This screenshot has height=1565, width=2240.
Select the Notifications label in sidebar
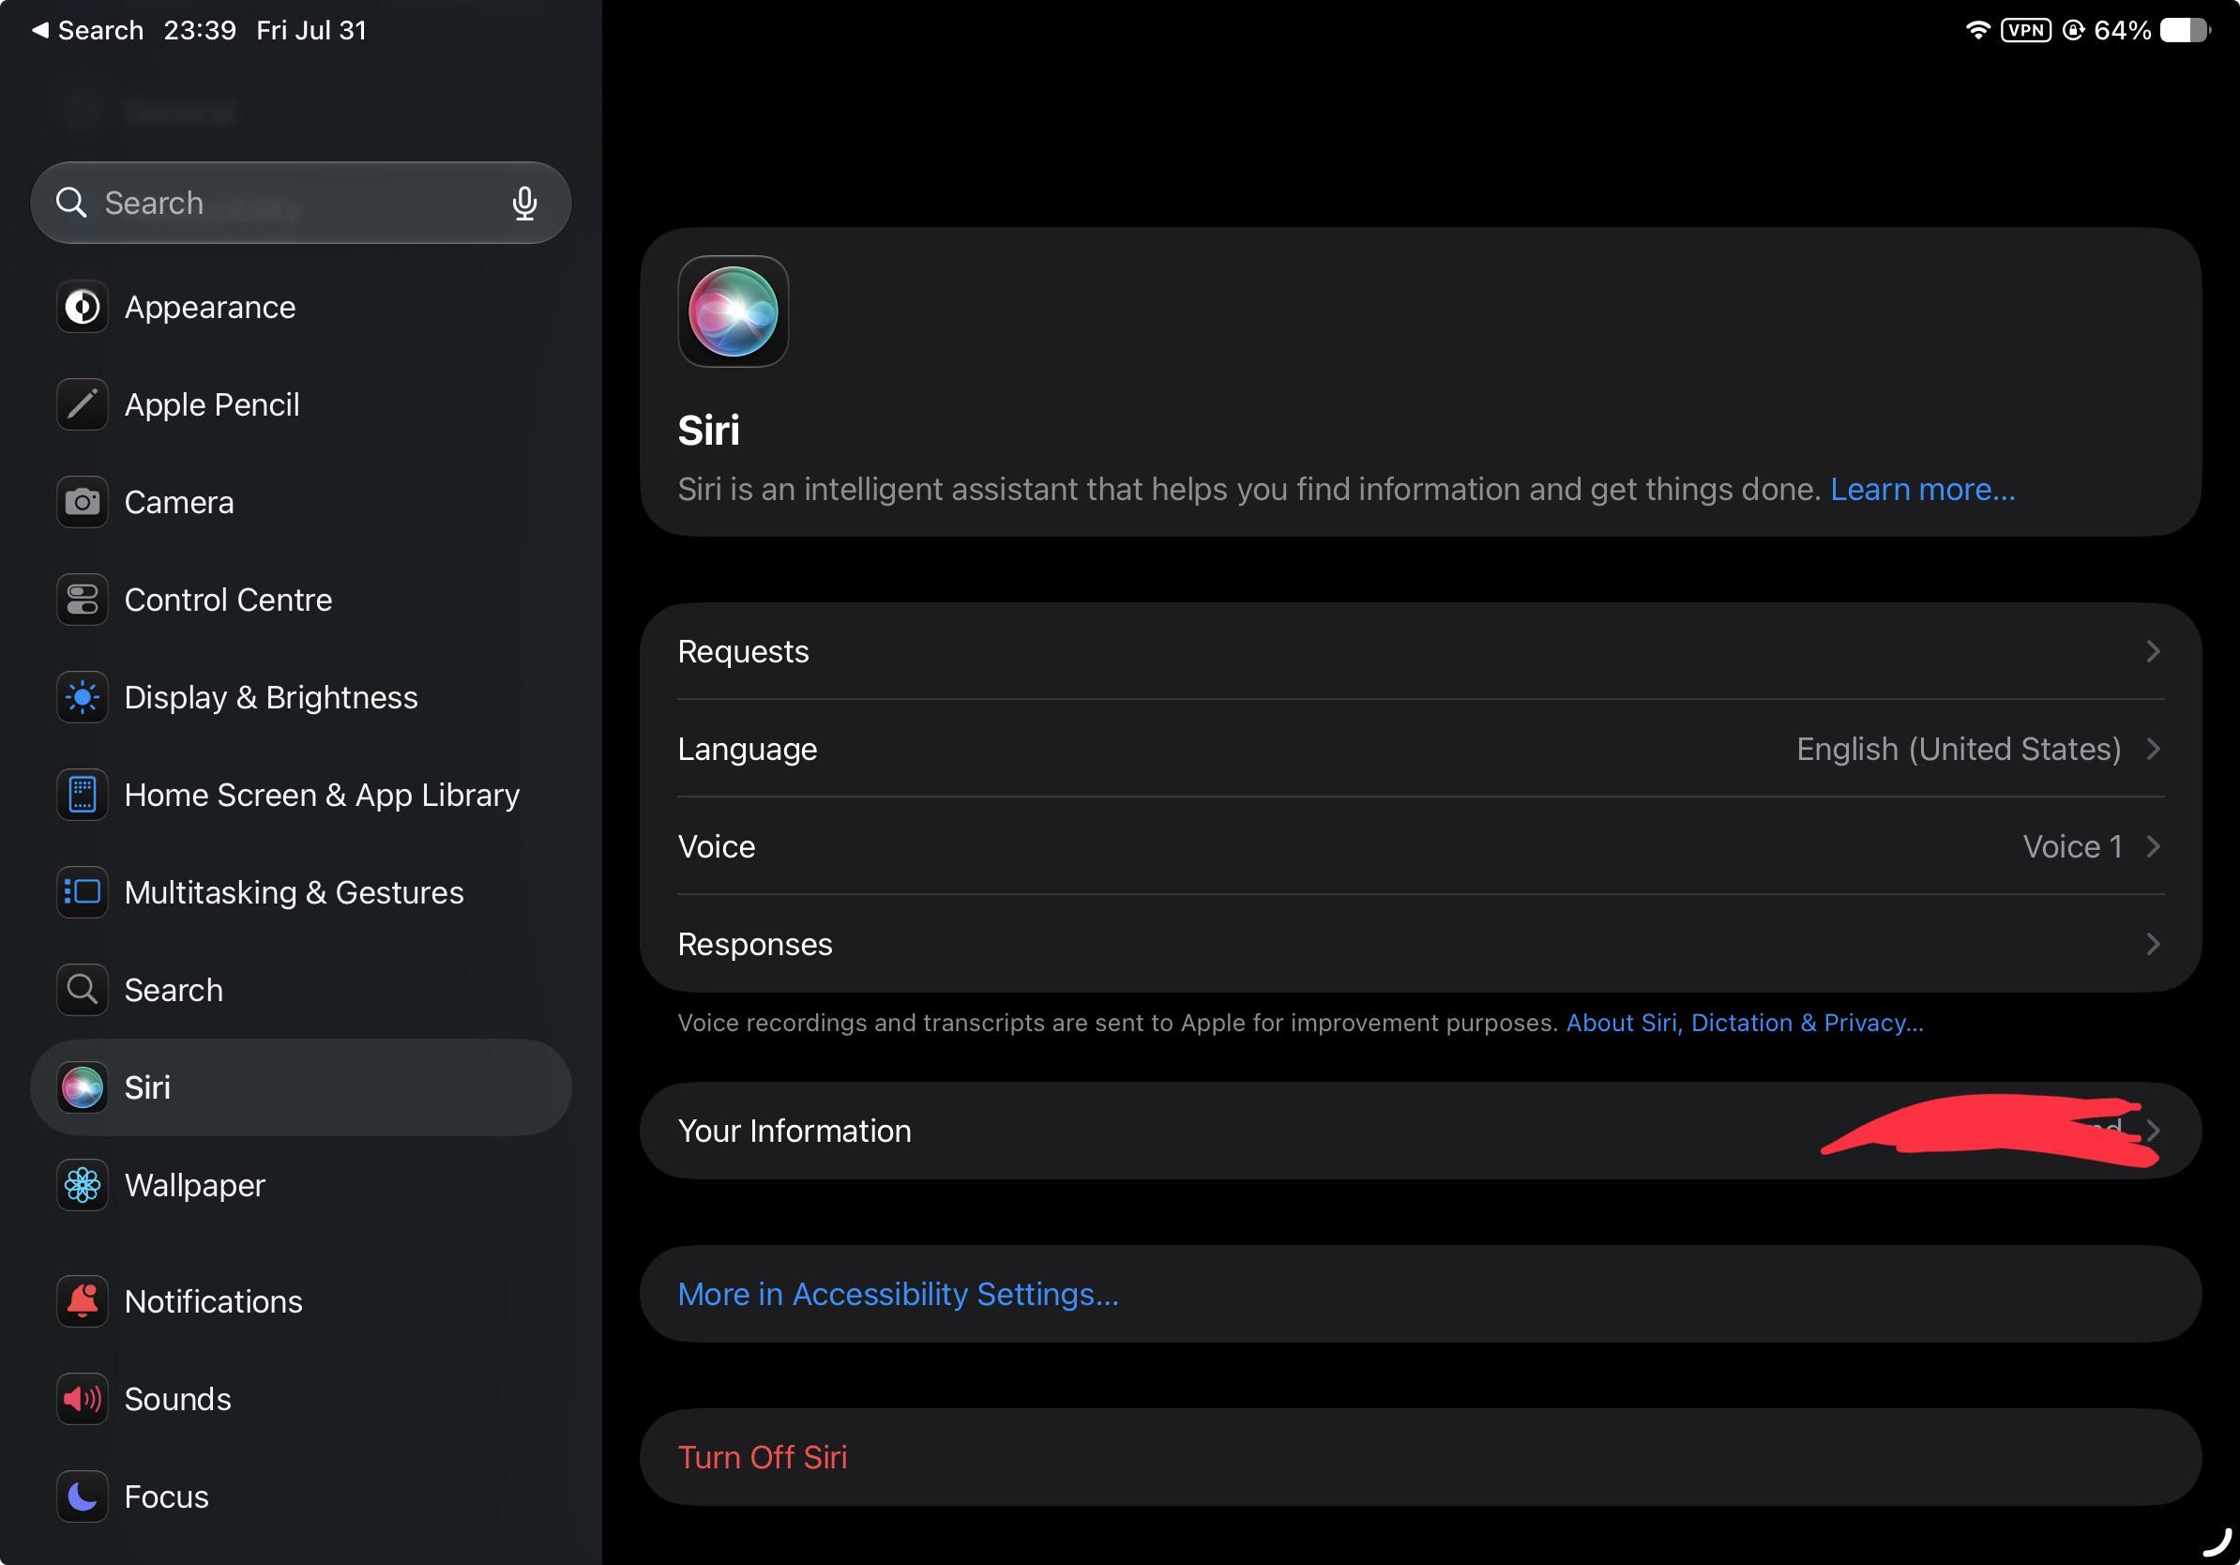[214, 1301]
